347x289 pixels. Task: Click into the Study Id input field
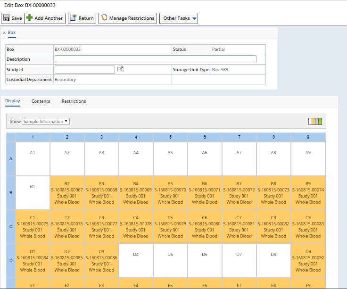85,69
